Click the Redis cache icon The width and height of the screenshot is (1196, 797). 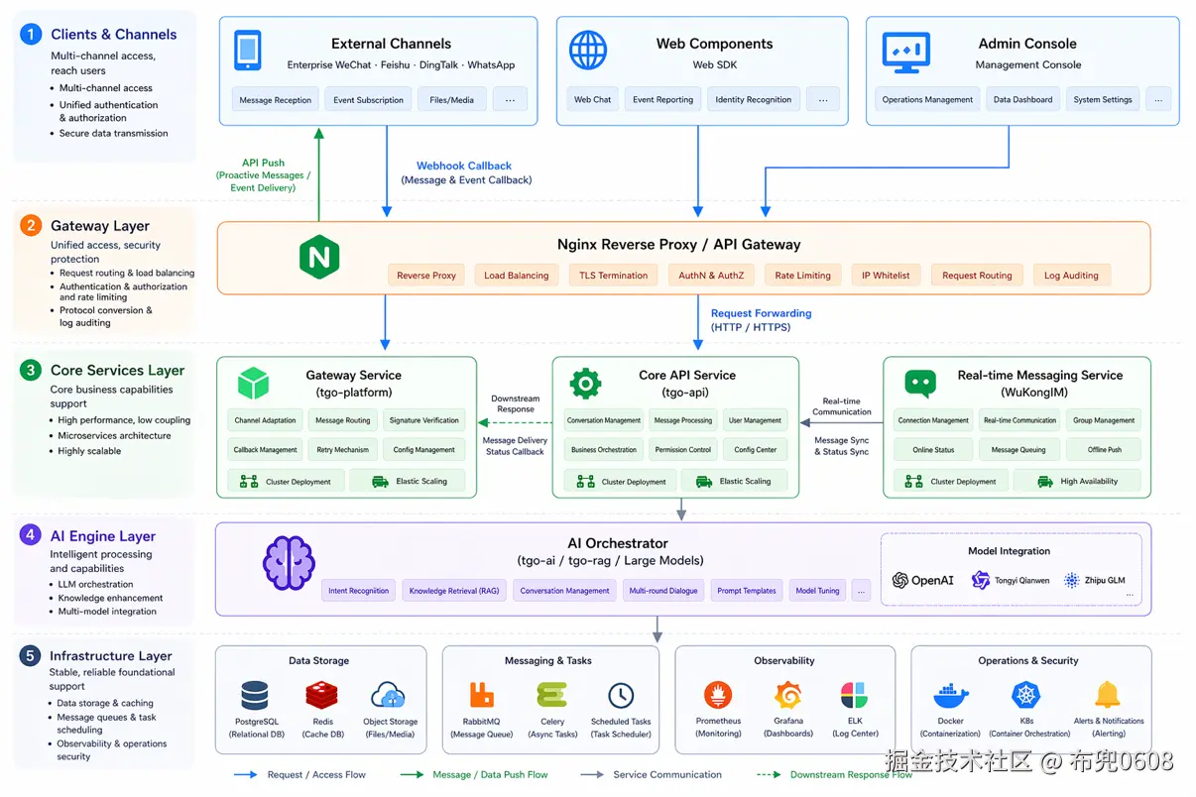322,695
